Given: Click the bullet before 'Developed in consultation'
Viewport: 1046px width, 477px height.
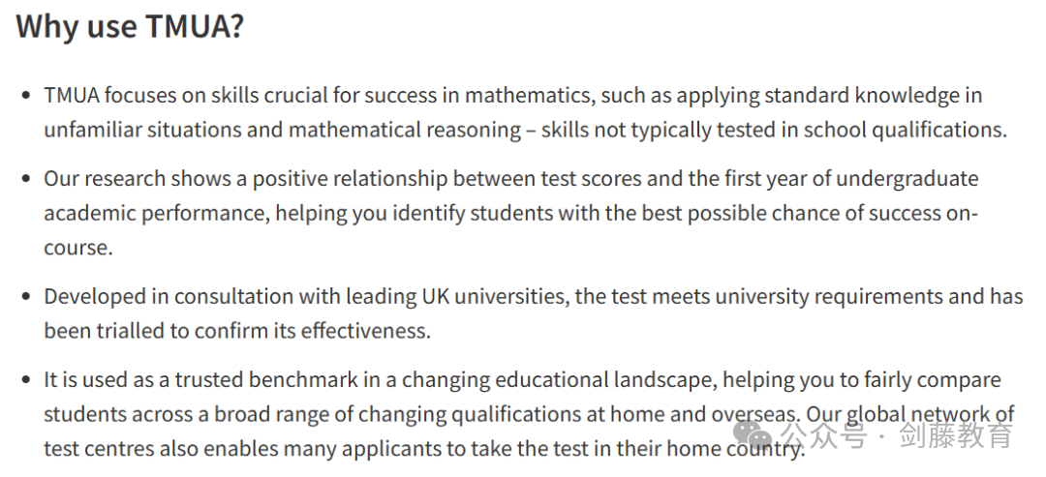Looking at the screenshot, I should click(x=26, y=296).
